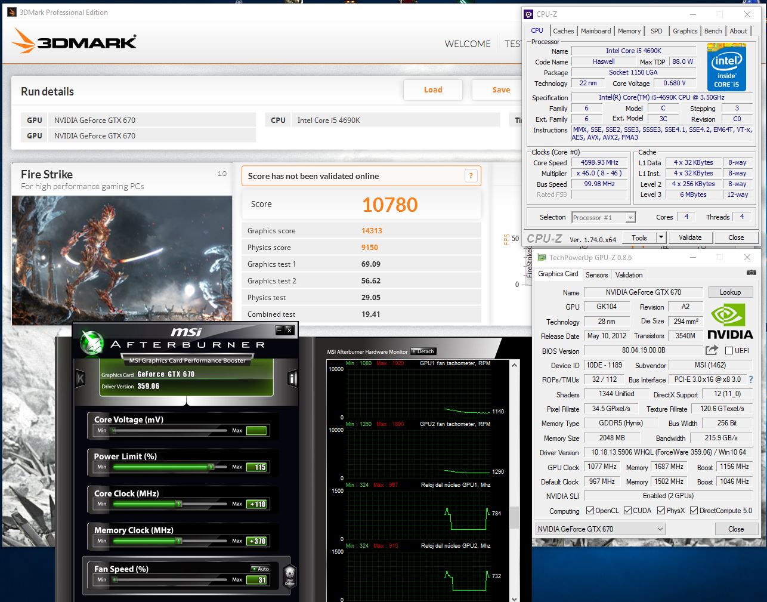The width and height of the screenshot is (767, 602).
Task: Toggle the OpenCL checkbox
Action: [x=590, y=511]
